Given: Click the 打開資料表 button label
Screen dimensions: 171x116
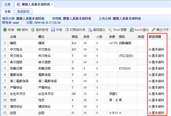Looking at the screenshot, I should 77,30.
